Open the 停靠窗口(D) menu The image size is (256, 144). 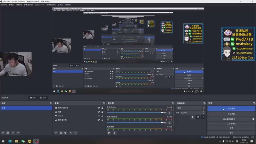28,5
